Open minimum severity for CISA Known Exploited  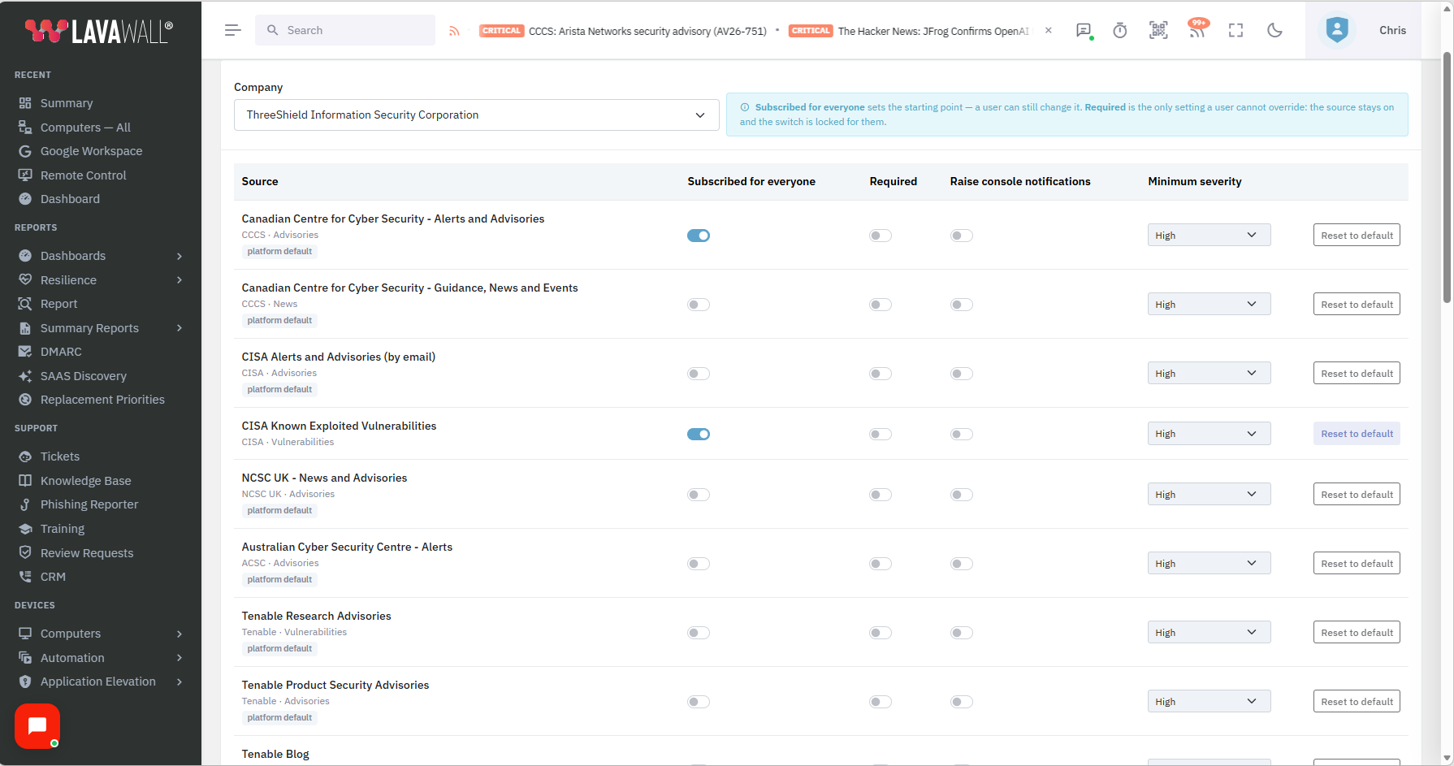1209,434
